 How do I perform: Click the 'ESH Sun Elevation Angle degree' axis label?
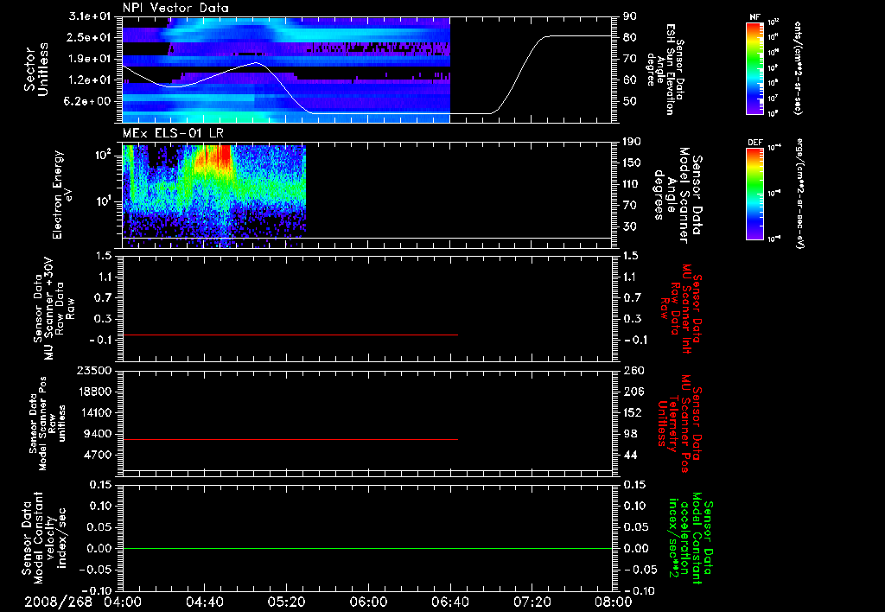666,69
